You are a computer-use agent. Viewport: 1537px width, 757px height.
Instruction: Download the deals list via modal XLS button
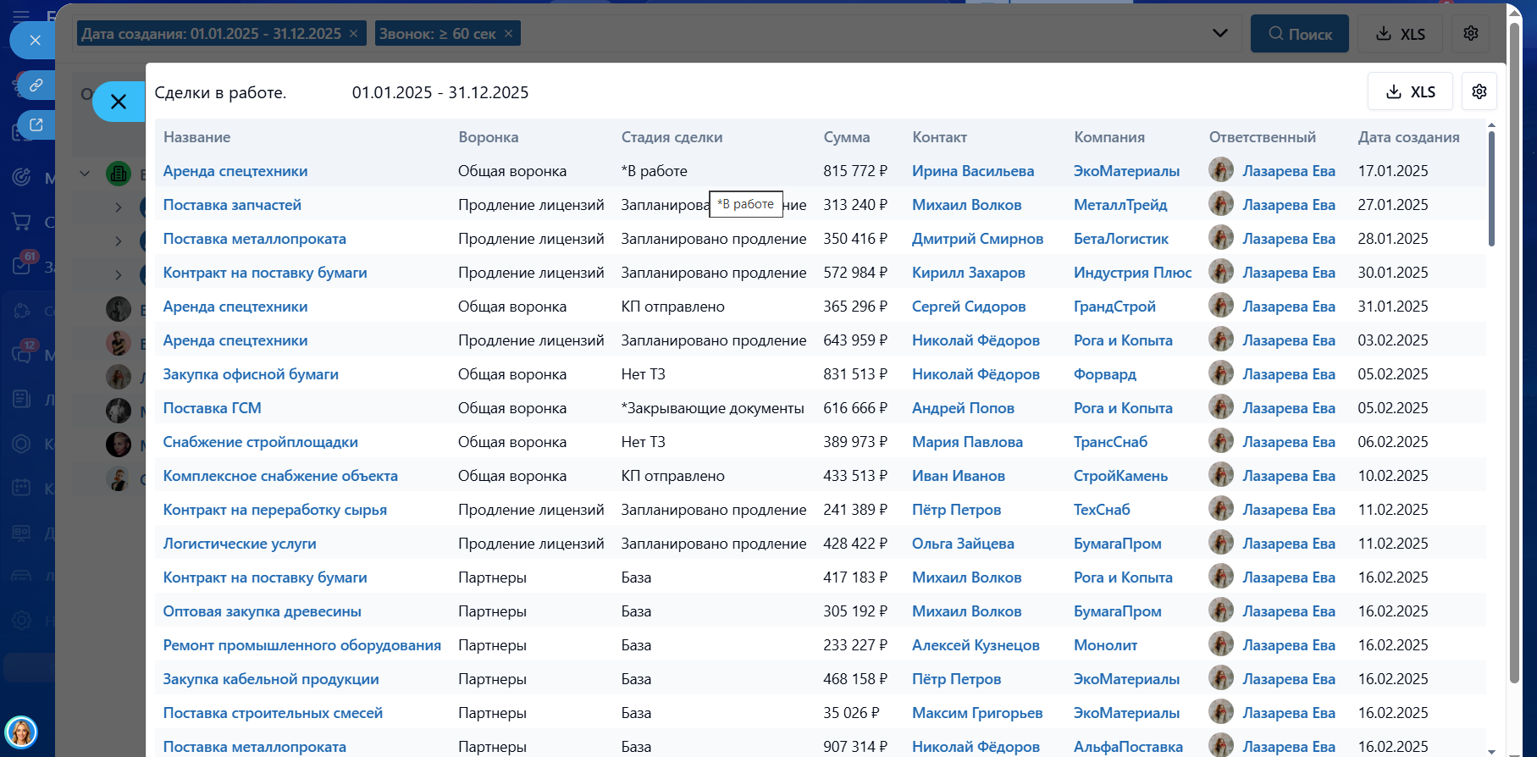pos(1410,91)
